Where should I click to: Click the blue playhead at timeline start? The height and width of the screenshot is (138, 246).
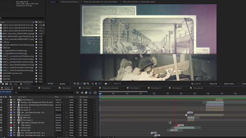[100, 94]
